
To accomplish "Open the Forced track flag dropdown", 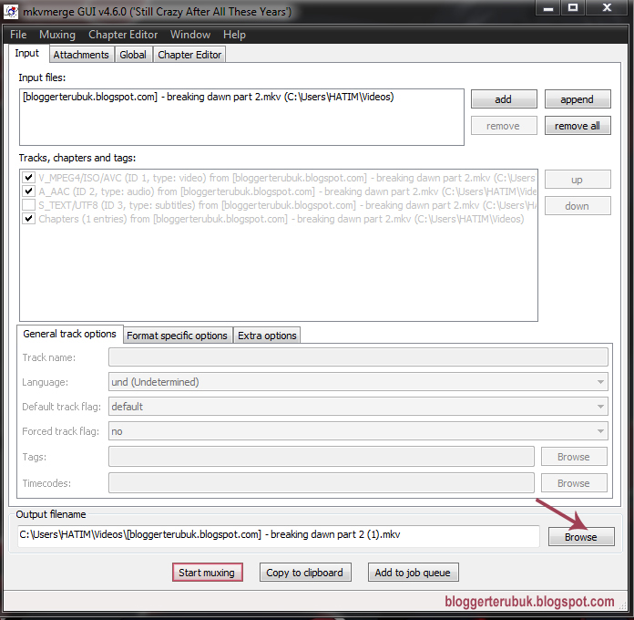I will pyautogui.click(x=358, y=431).
